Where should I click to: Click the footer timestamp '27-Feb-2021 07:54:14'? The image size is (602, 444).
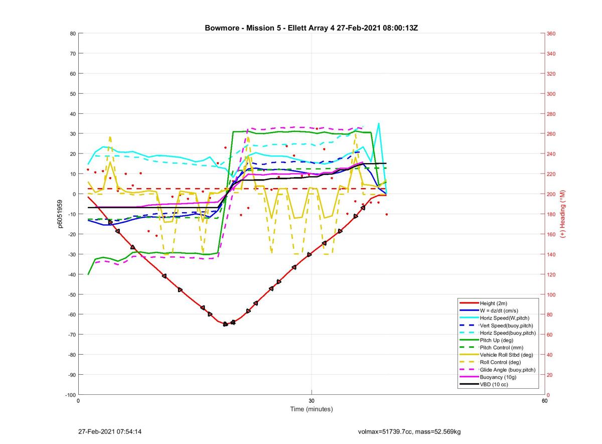110,431
